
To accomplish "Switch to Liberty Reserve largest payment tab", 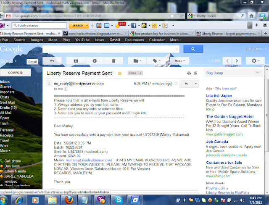I will pos(228,34).
